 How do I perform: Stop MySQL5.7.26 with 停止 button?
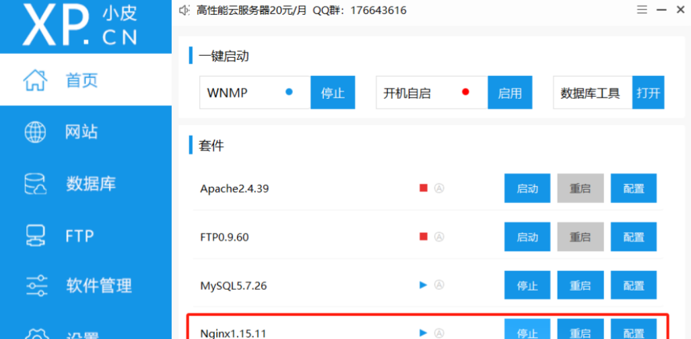(x=527, y=285)
